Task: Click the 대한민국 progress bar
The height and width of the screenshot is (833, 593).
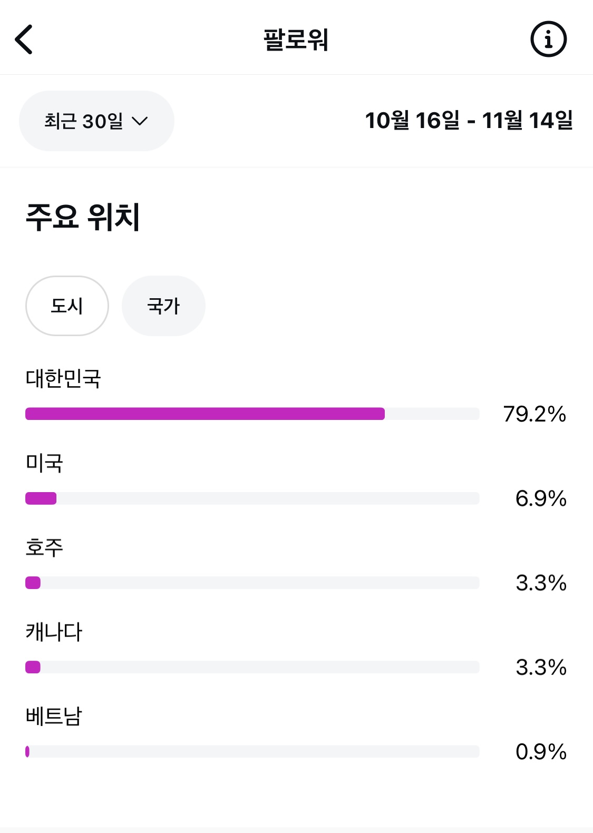Action: 252,414
